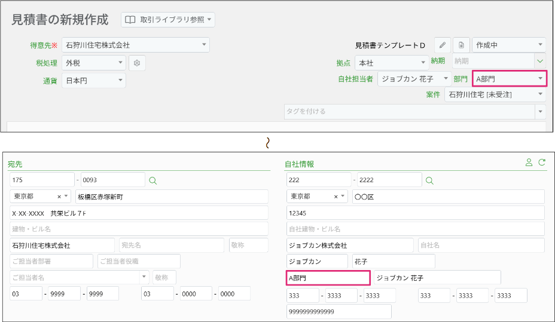
Task: Click the ご担当者役職 field
Action: click(x=139, y=261)
